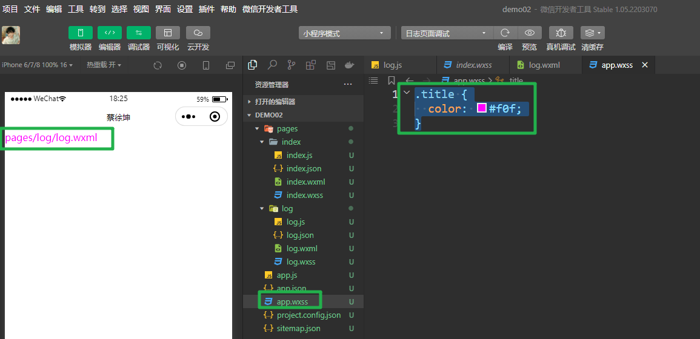This screenshot has width=700, height=339.
Task: Toggle the visualization (可视化) button
Action: click(x=168, y=33)
